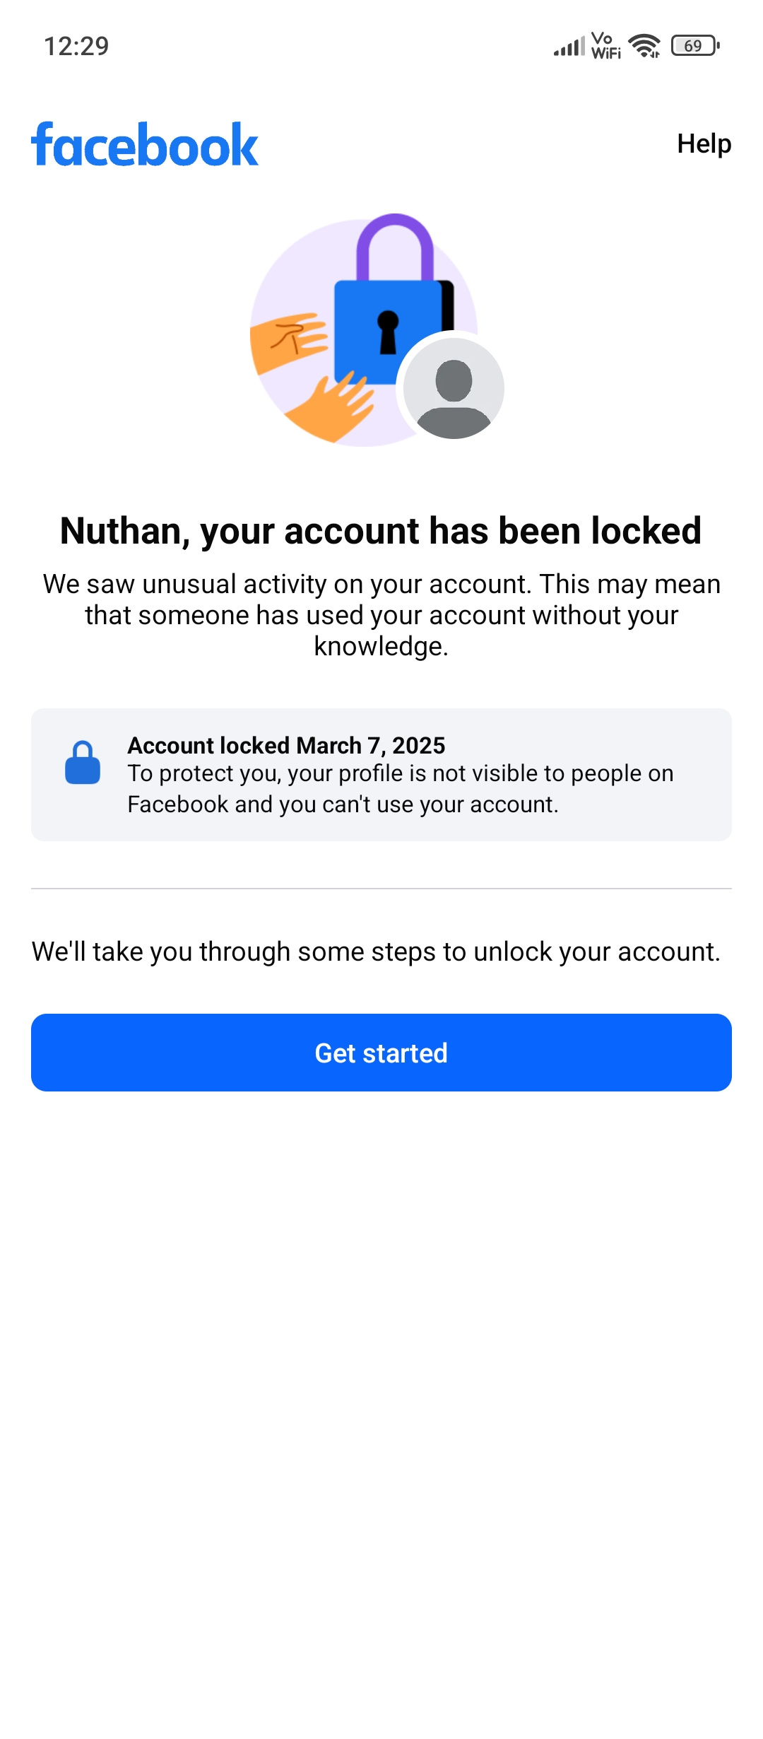Click the horizontal divider line below the info card
Viewport: 763px width, 1739px height.
381,889
